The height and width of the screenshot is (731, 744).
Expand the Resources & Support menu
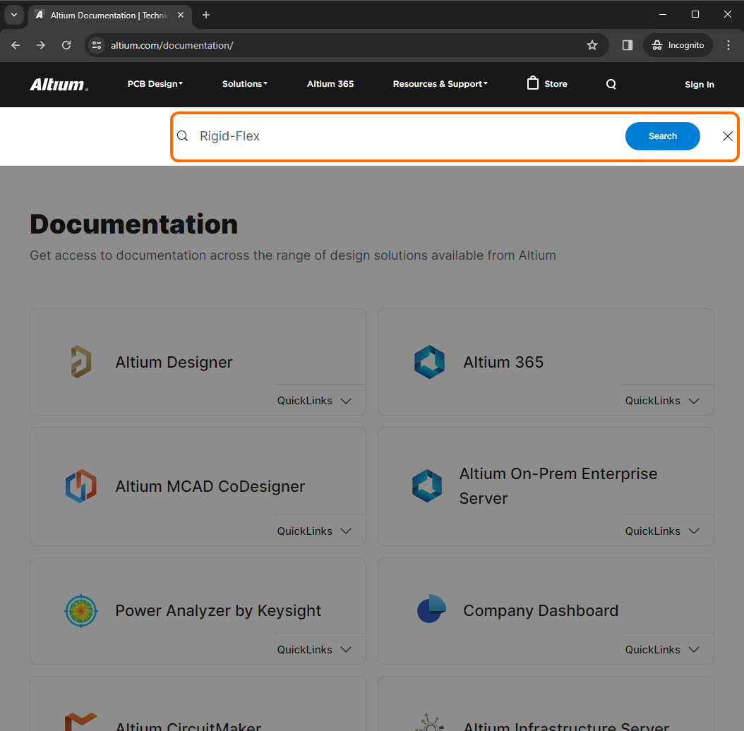point(440,84)
